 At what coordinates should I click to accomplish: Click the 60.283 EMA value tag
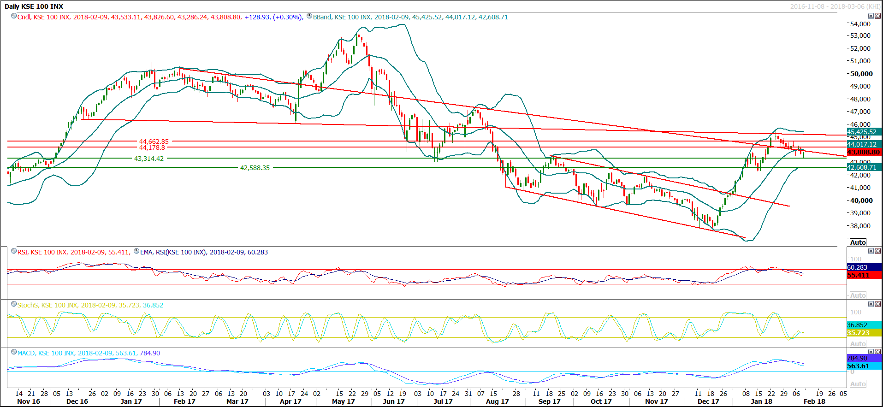pyautogui.click(x=864, y=267)
